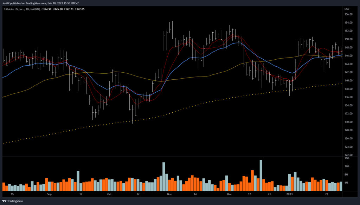The image size is (360, 205).
Task: Click the tallest volume bar in December
Action: tap(261, 176)
